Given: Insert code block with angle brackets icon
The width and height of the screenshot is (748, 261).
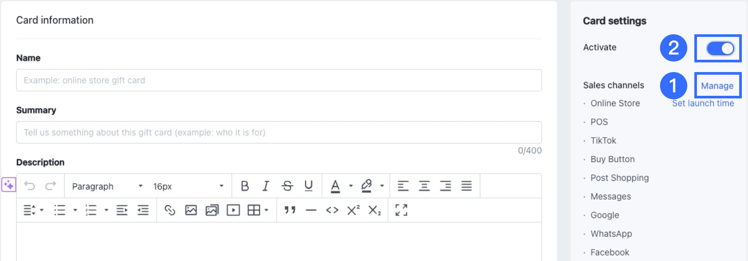Looking at the screenshot, I should click(x=332, y=210).
